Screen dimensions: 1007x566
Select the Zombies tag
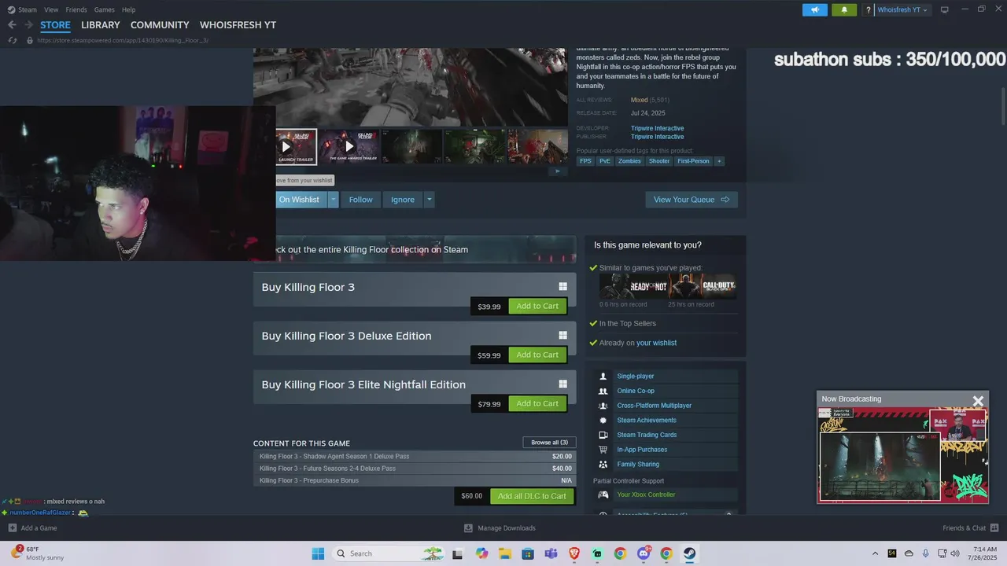coord(629,161)
